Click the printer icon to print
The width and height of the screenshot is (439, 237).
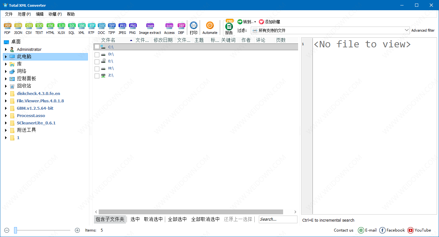pos(193,25)
